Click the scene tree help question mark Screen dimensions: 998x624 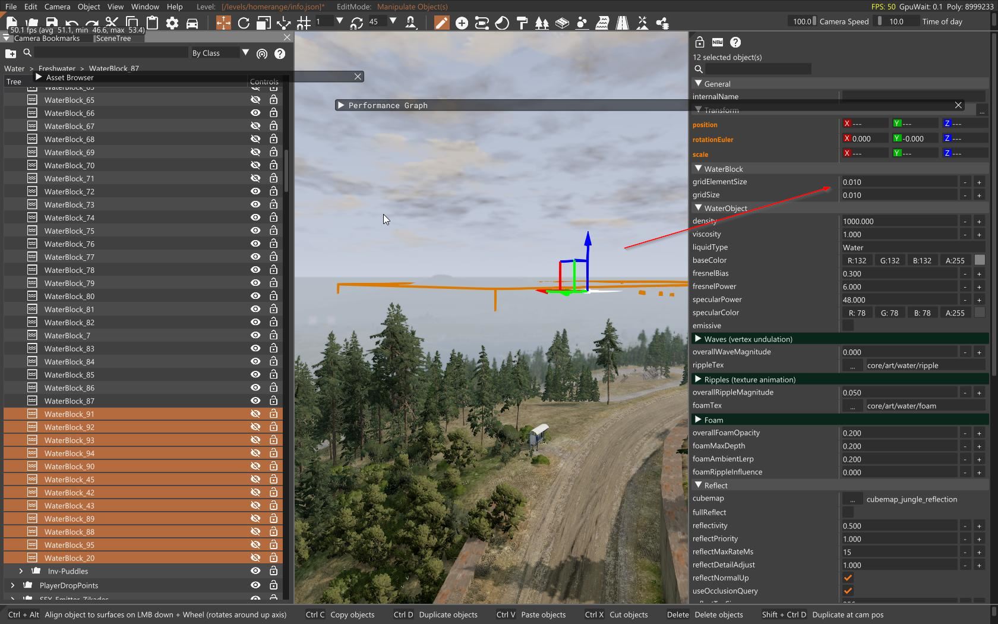coord(280,53)
